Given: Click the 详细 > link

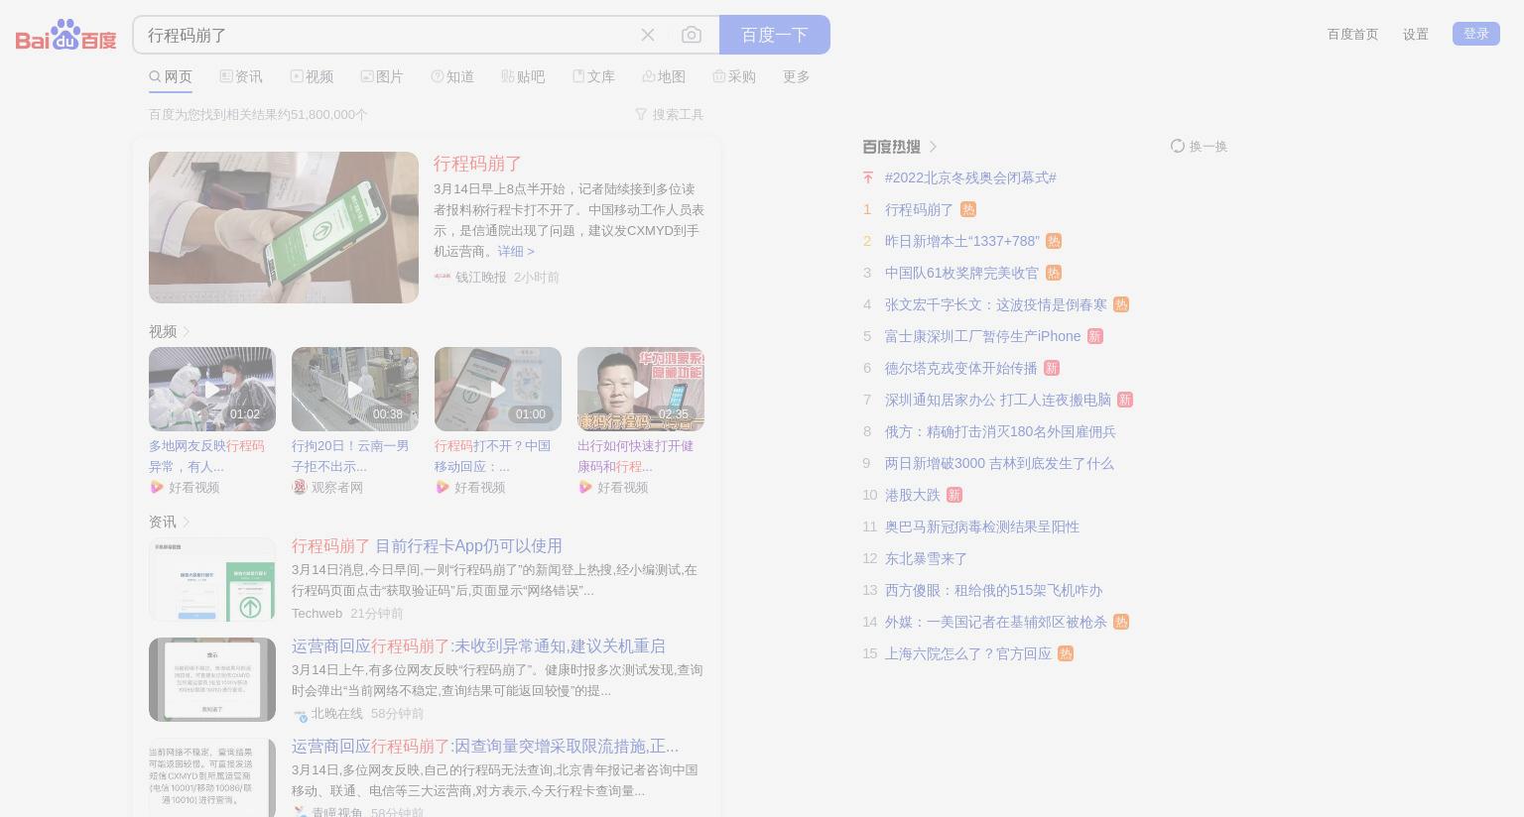Looking at the screenshot, I should [x=516, y=251].
